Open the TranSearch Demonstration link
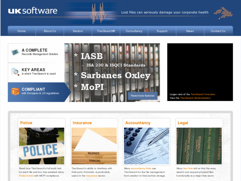This screenshot has height=181, width=241. click(195, 98)
